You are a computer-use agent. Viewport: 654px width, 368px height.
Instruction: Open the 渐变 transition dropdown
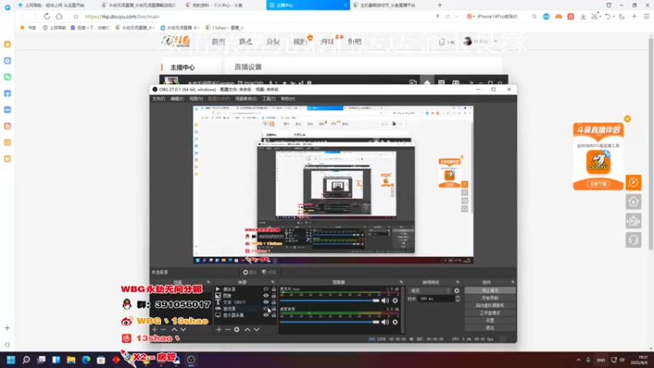point(431,291)
